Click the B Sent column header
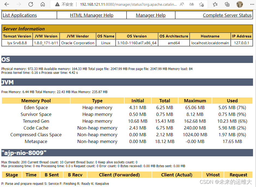 pos(52,175)
